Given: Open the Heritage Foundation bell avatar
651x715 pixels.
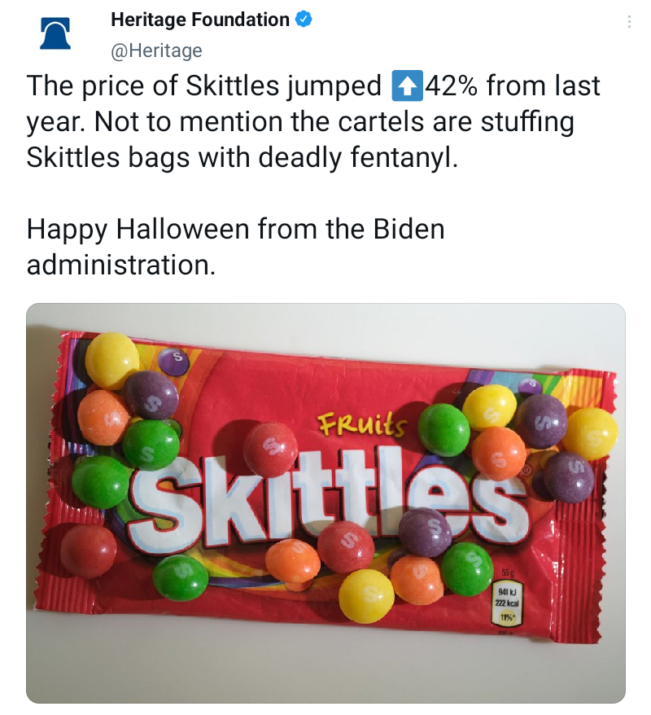Looking at the screenshot, I should point(55,33).
